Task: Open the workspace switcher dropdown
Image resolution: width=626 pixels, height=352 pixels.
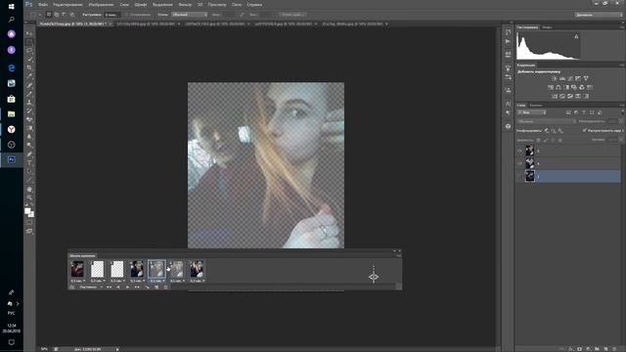Action: (x=599, y=15)
